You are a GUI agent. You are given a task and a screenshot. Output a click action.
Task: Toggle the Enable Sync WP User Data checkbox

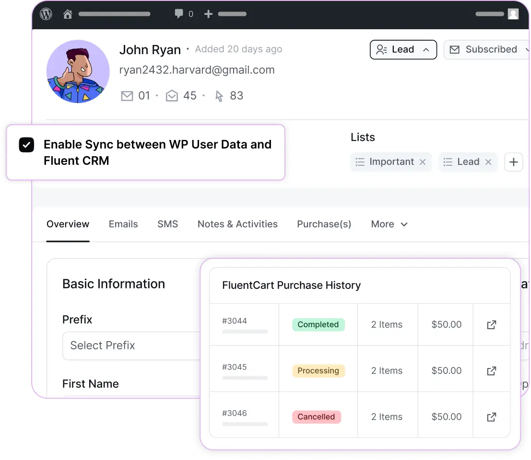pos(26,145)
